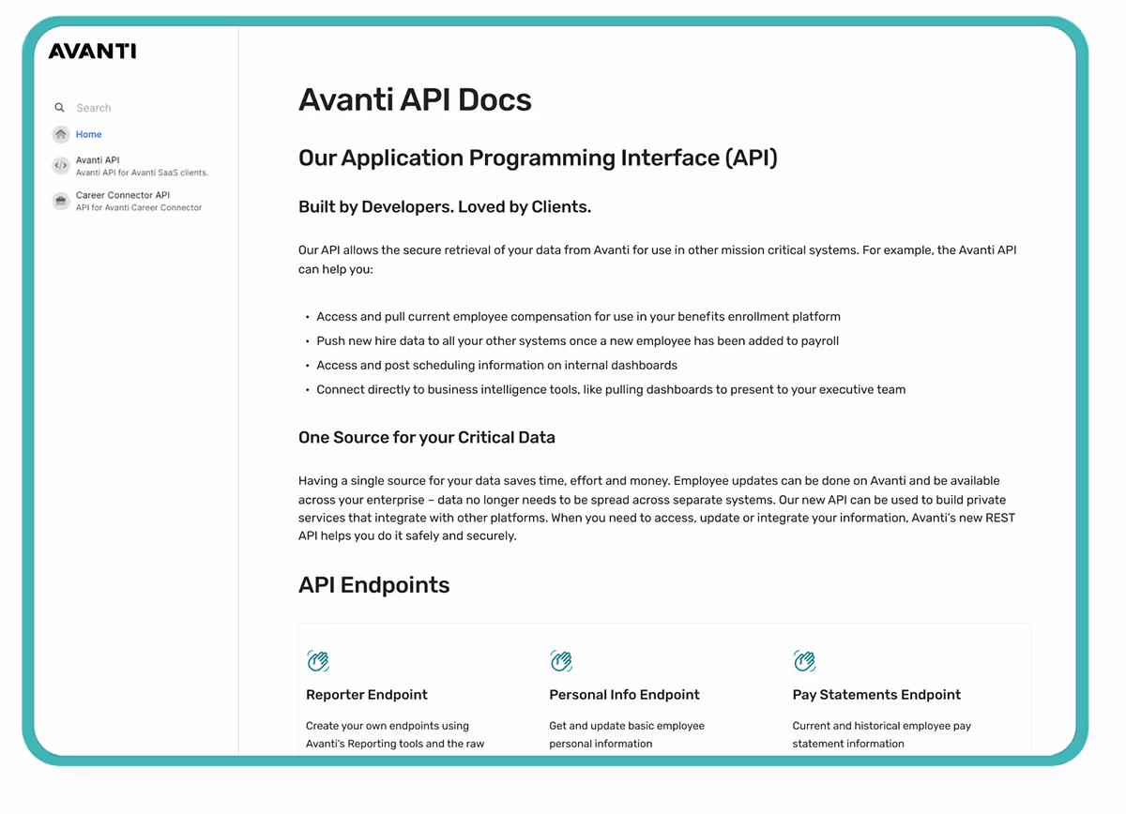Click 'Get and update basic employee' description

[x=627, y=726]
